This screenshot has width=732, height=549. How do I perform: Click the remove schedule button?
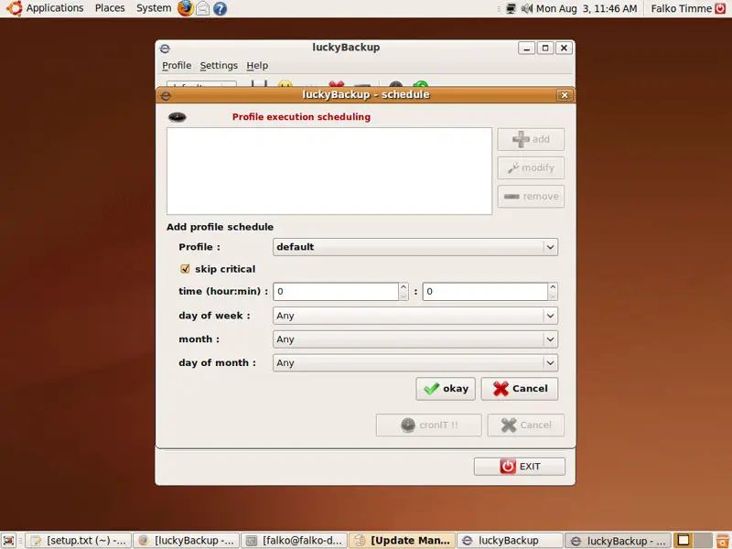click(x=531, y=197)
